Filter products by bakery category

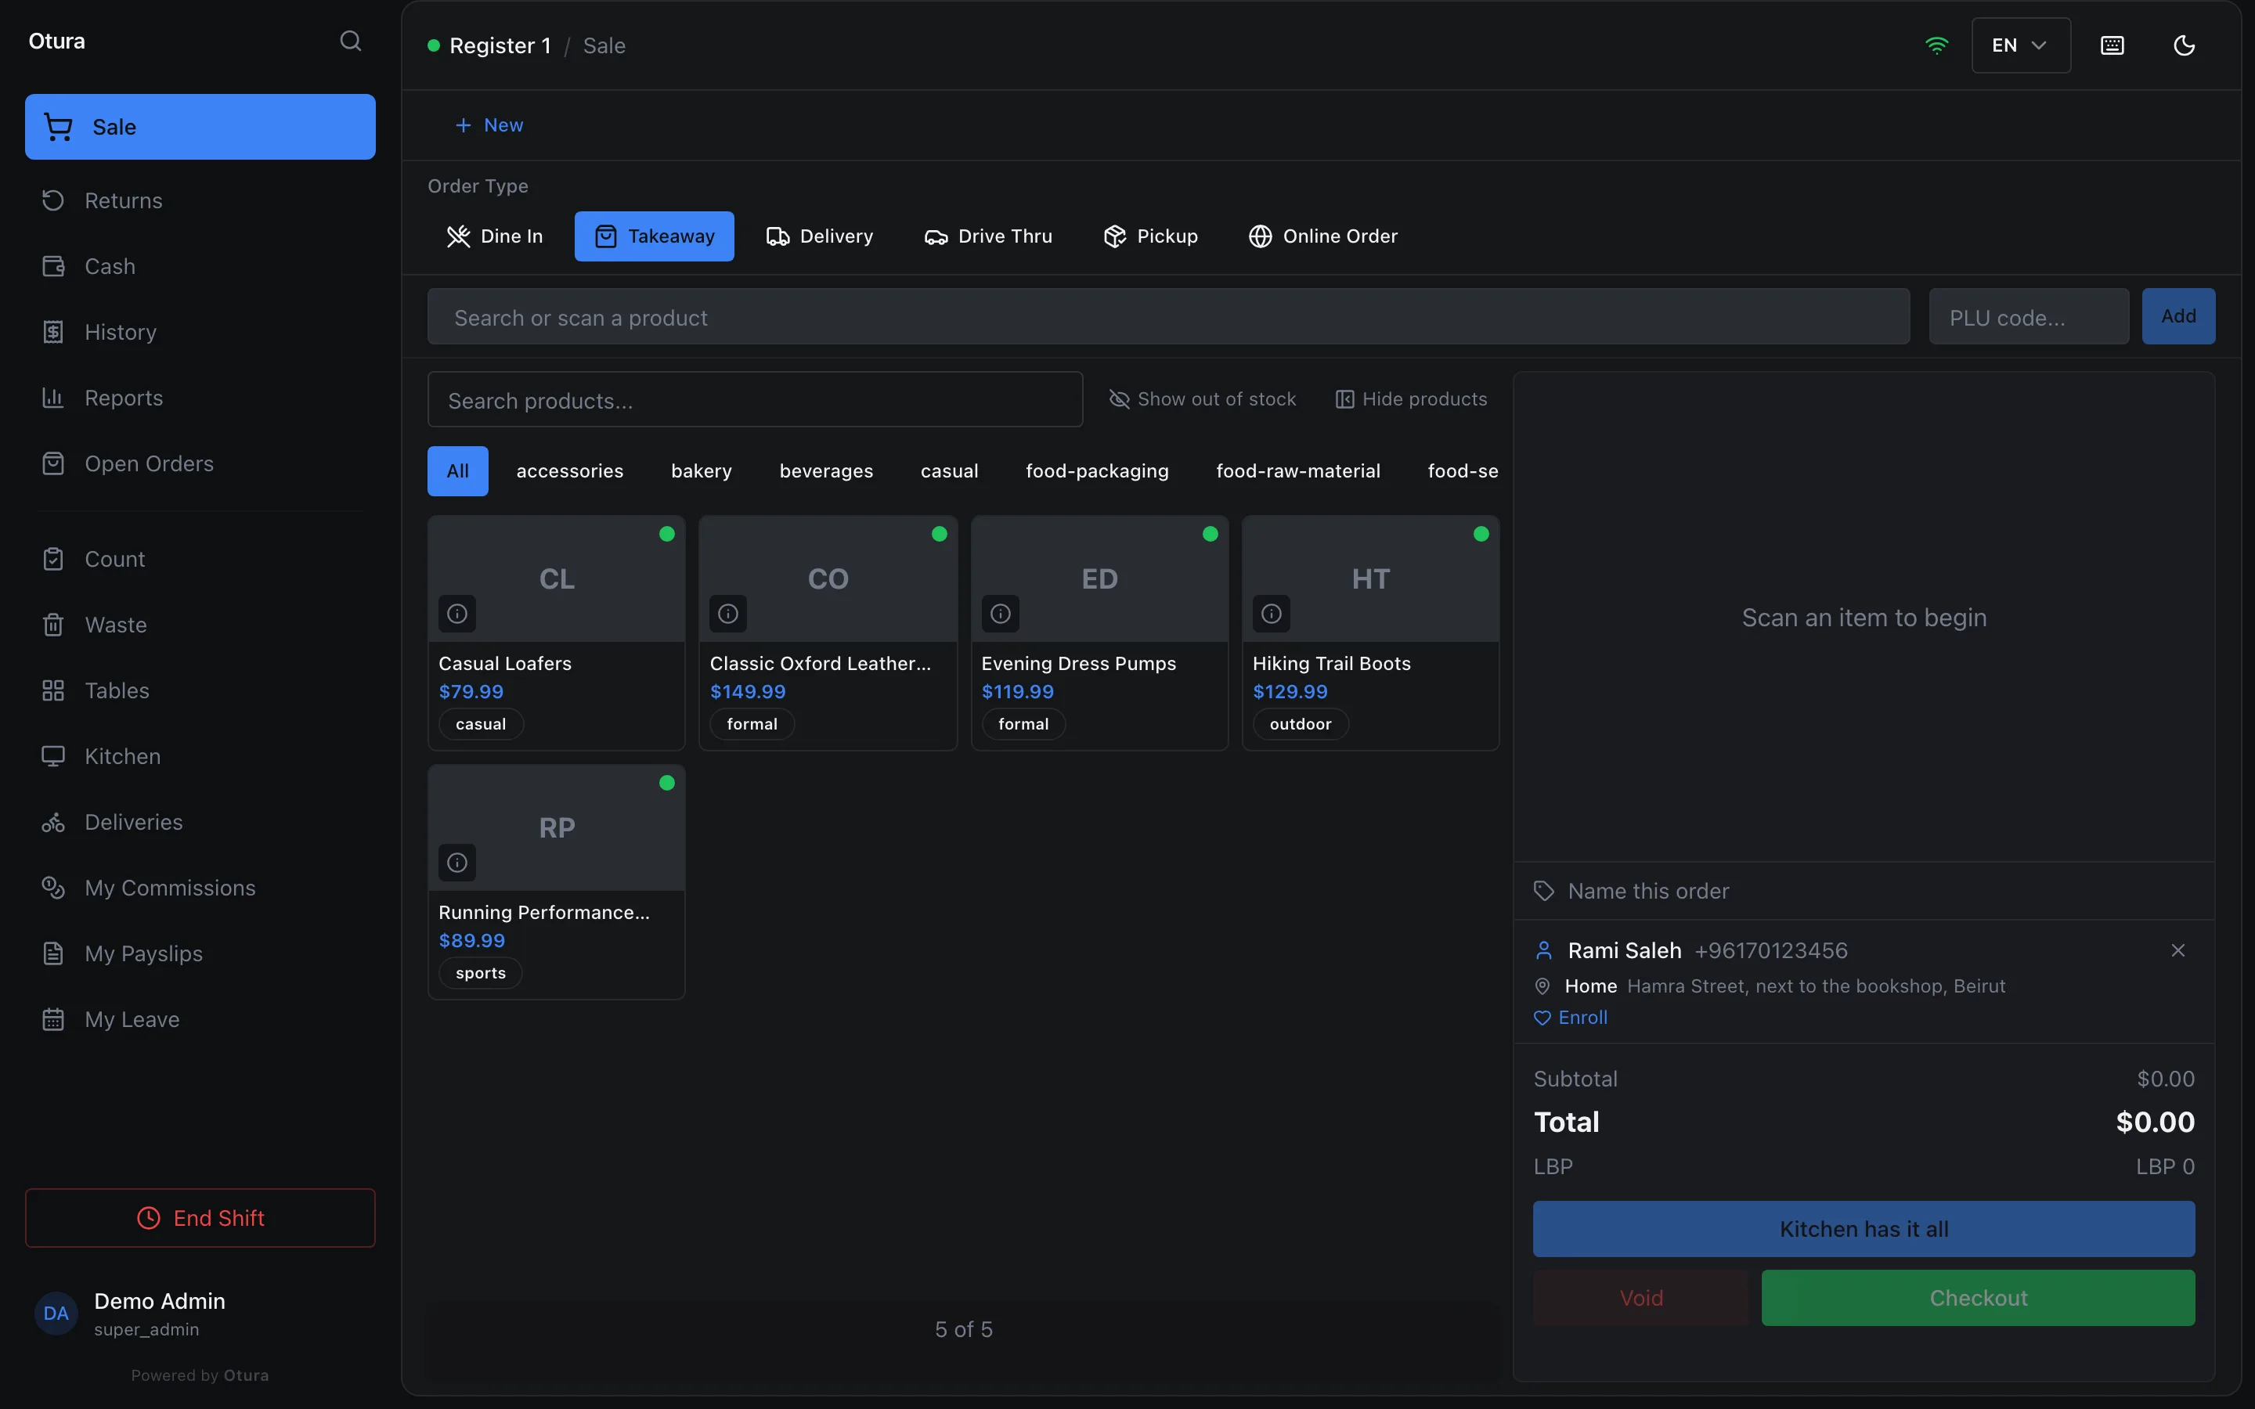pos(702,471)
